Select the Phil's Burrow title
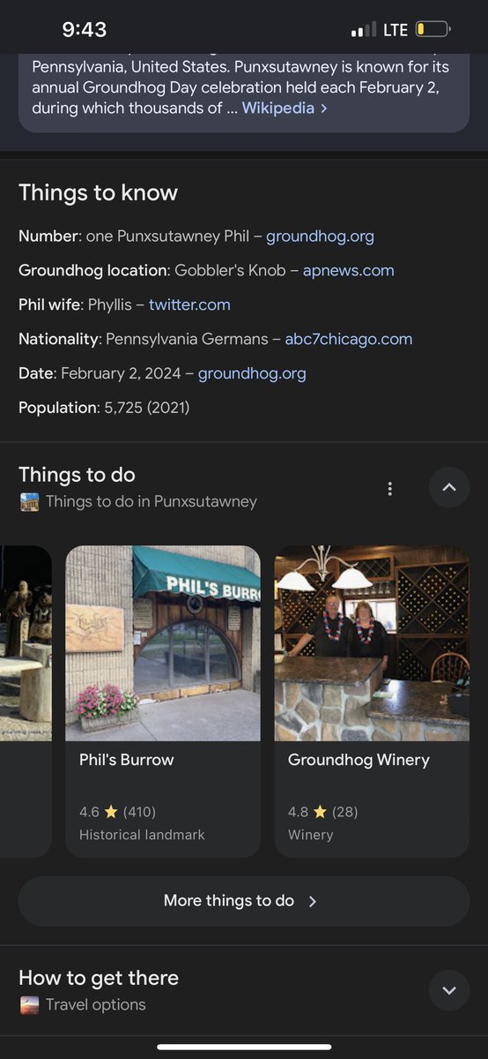Image resolution: width=488 pixels, height=1059 pixels. point(127,760)
